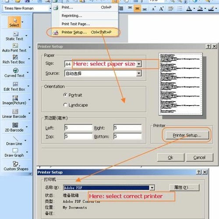
Task: Close the upper Printer Setup dialog
Action: (214, 46)
